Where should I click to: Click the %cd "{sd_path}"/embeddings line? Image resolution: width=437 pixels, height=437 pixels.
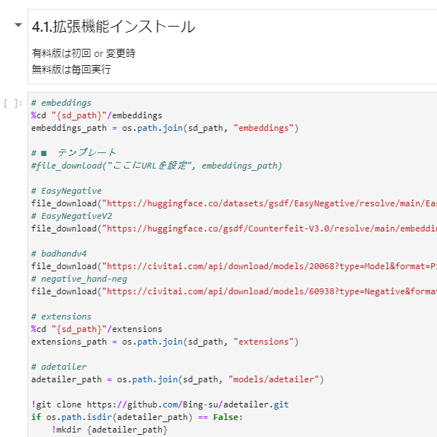click(97, 115)
